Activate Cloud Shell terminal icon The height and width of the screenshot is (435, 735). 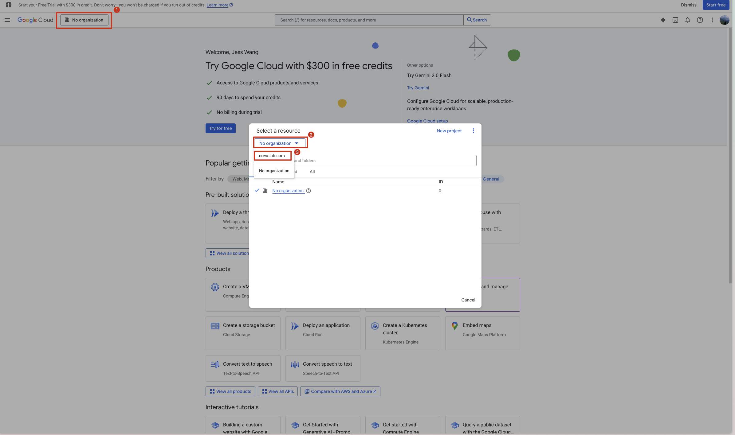coord(675,20)
